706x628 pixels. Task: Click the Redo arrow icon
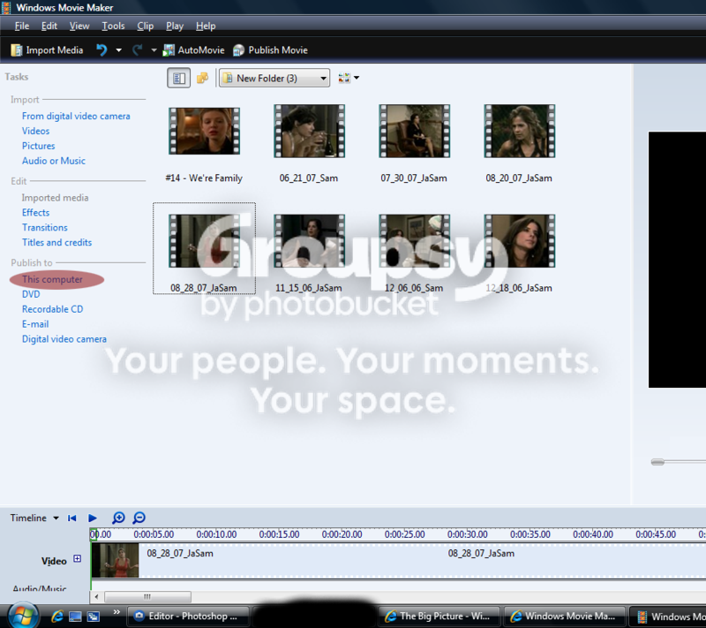pyautogui.click(x=138, y=50)
